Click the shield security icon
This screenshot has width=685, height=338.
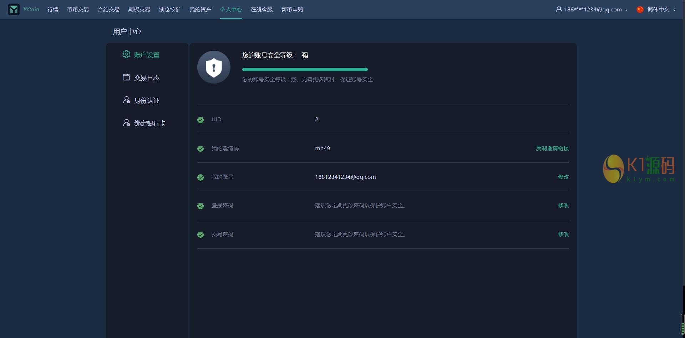(214, 67)
